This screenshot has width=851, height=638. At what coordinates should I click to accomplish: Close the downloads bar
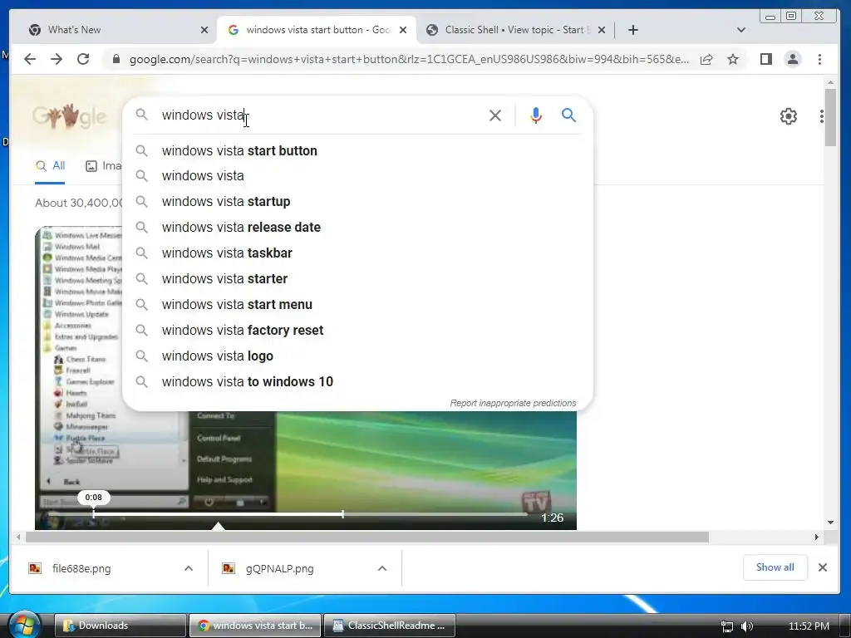(823, 567)
